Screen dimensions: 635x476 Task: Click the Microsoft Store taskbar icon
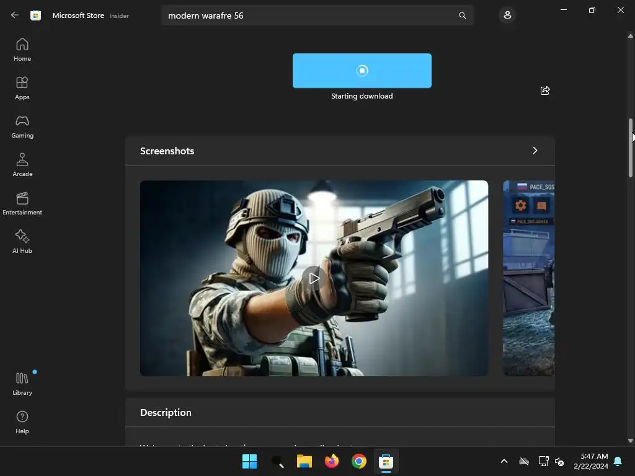pyautogui.click(x=386, y=461)
